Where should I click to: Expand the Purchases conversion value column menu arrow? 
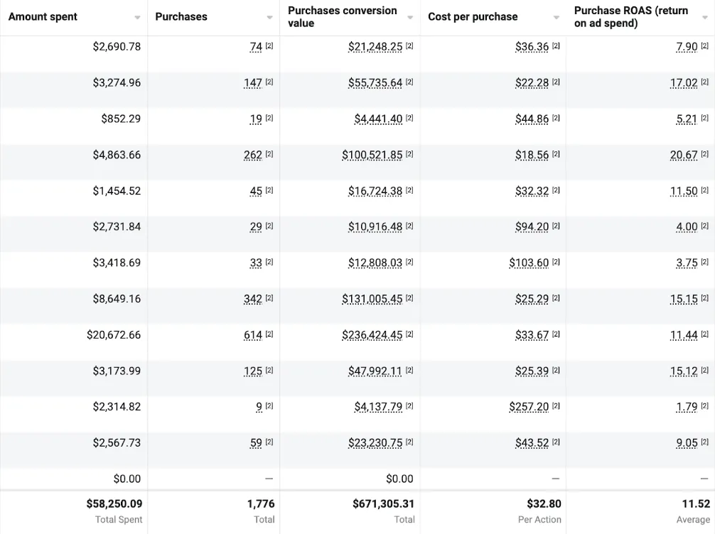pos(410,17)
